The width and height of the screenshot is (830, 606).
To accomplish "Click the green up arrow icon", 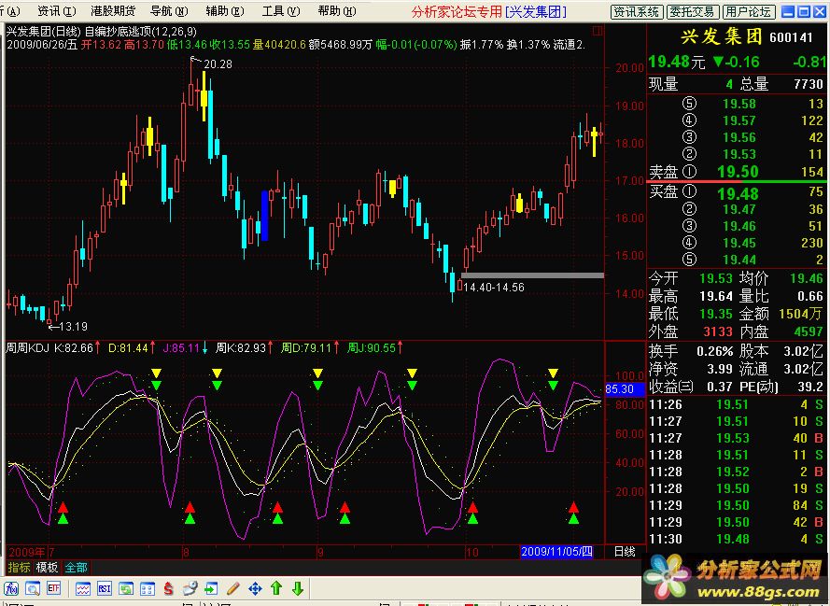I will coord(276,588).
